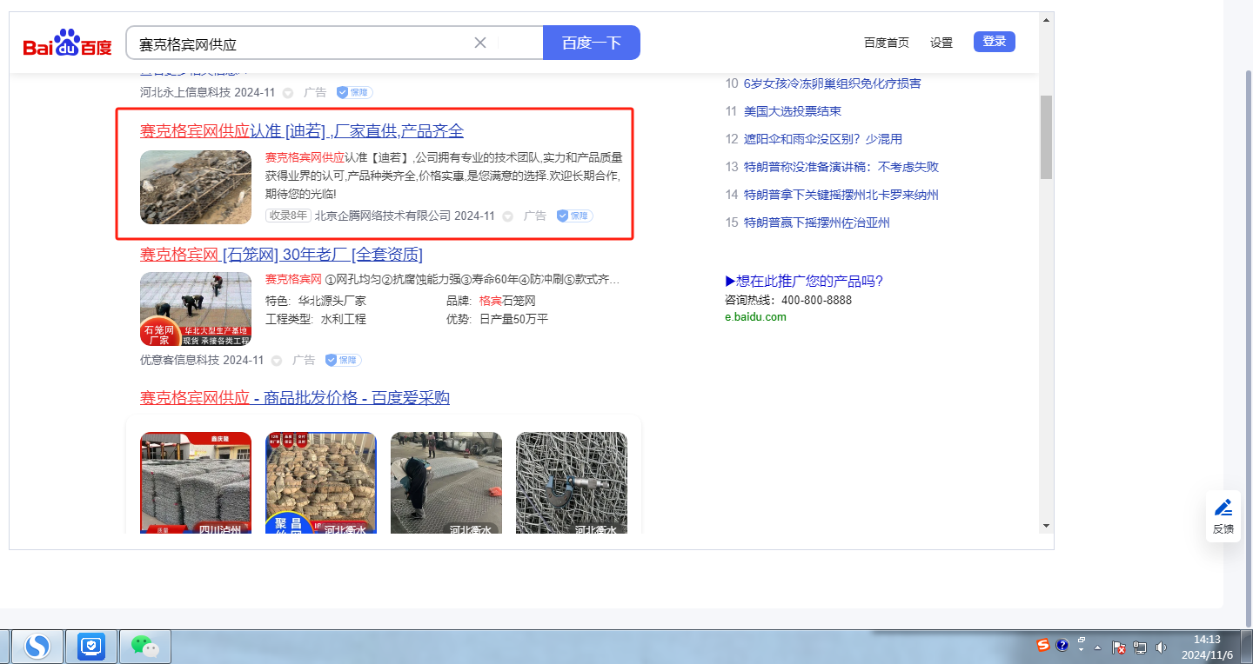The width and height of the screenshot is (1253, 664).
Task: Open the 聚昌 gabion stones product image
Action: click(321, 482)
